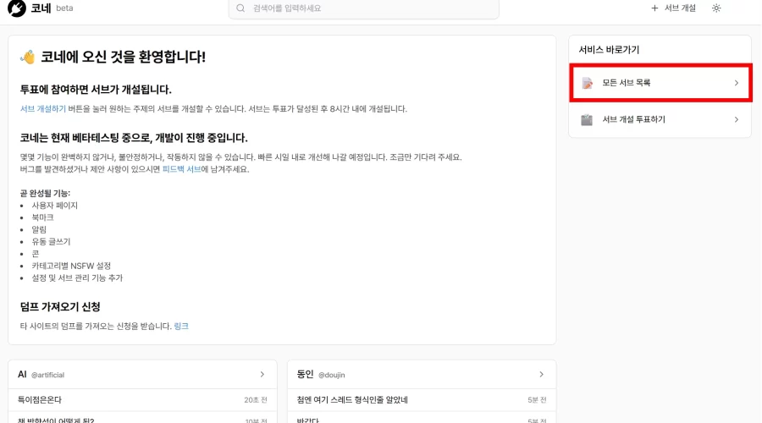762x423 pixels.
Task: Focus the 검색어를 입력하세요 search field
Action: tap(363, 8)
